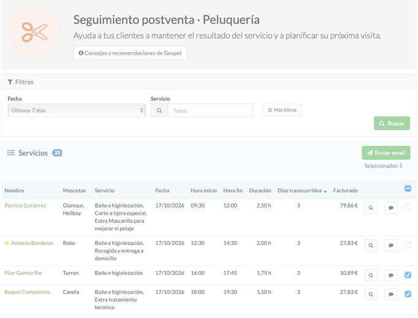View details magnifier for Pilar Gomez Rio row
418x318 pixels.
(371, 275)
